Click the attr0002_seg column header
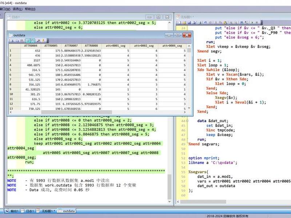 click(144, 46)
